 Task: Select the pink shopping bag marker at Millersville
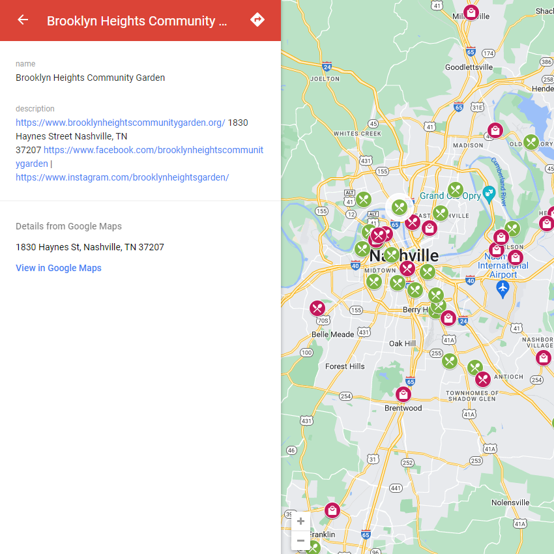pos(471,13)
